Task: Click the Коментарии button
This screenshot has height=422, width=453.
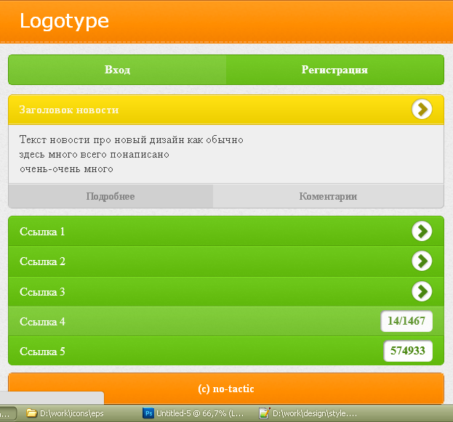Action: tap(328, 196)
